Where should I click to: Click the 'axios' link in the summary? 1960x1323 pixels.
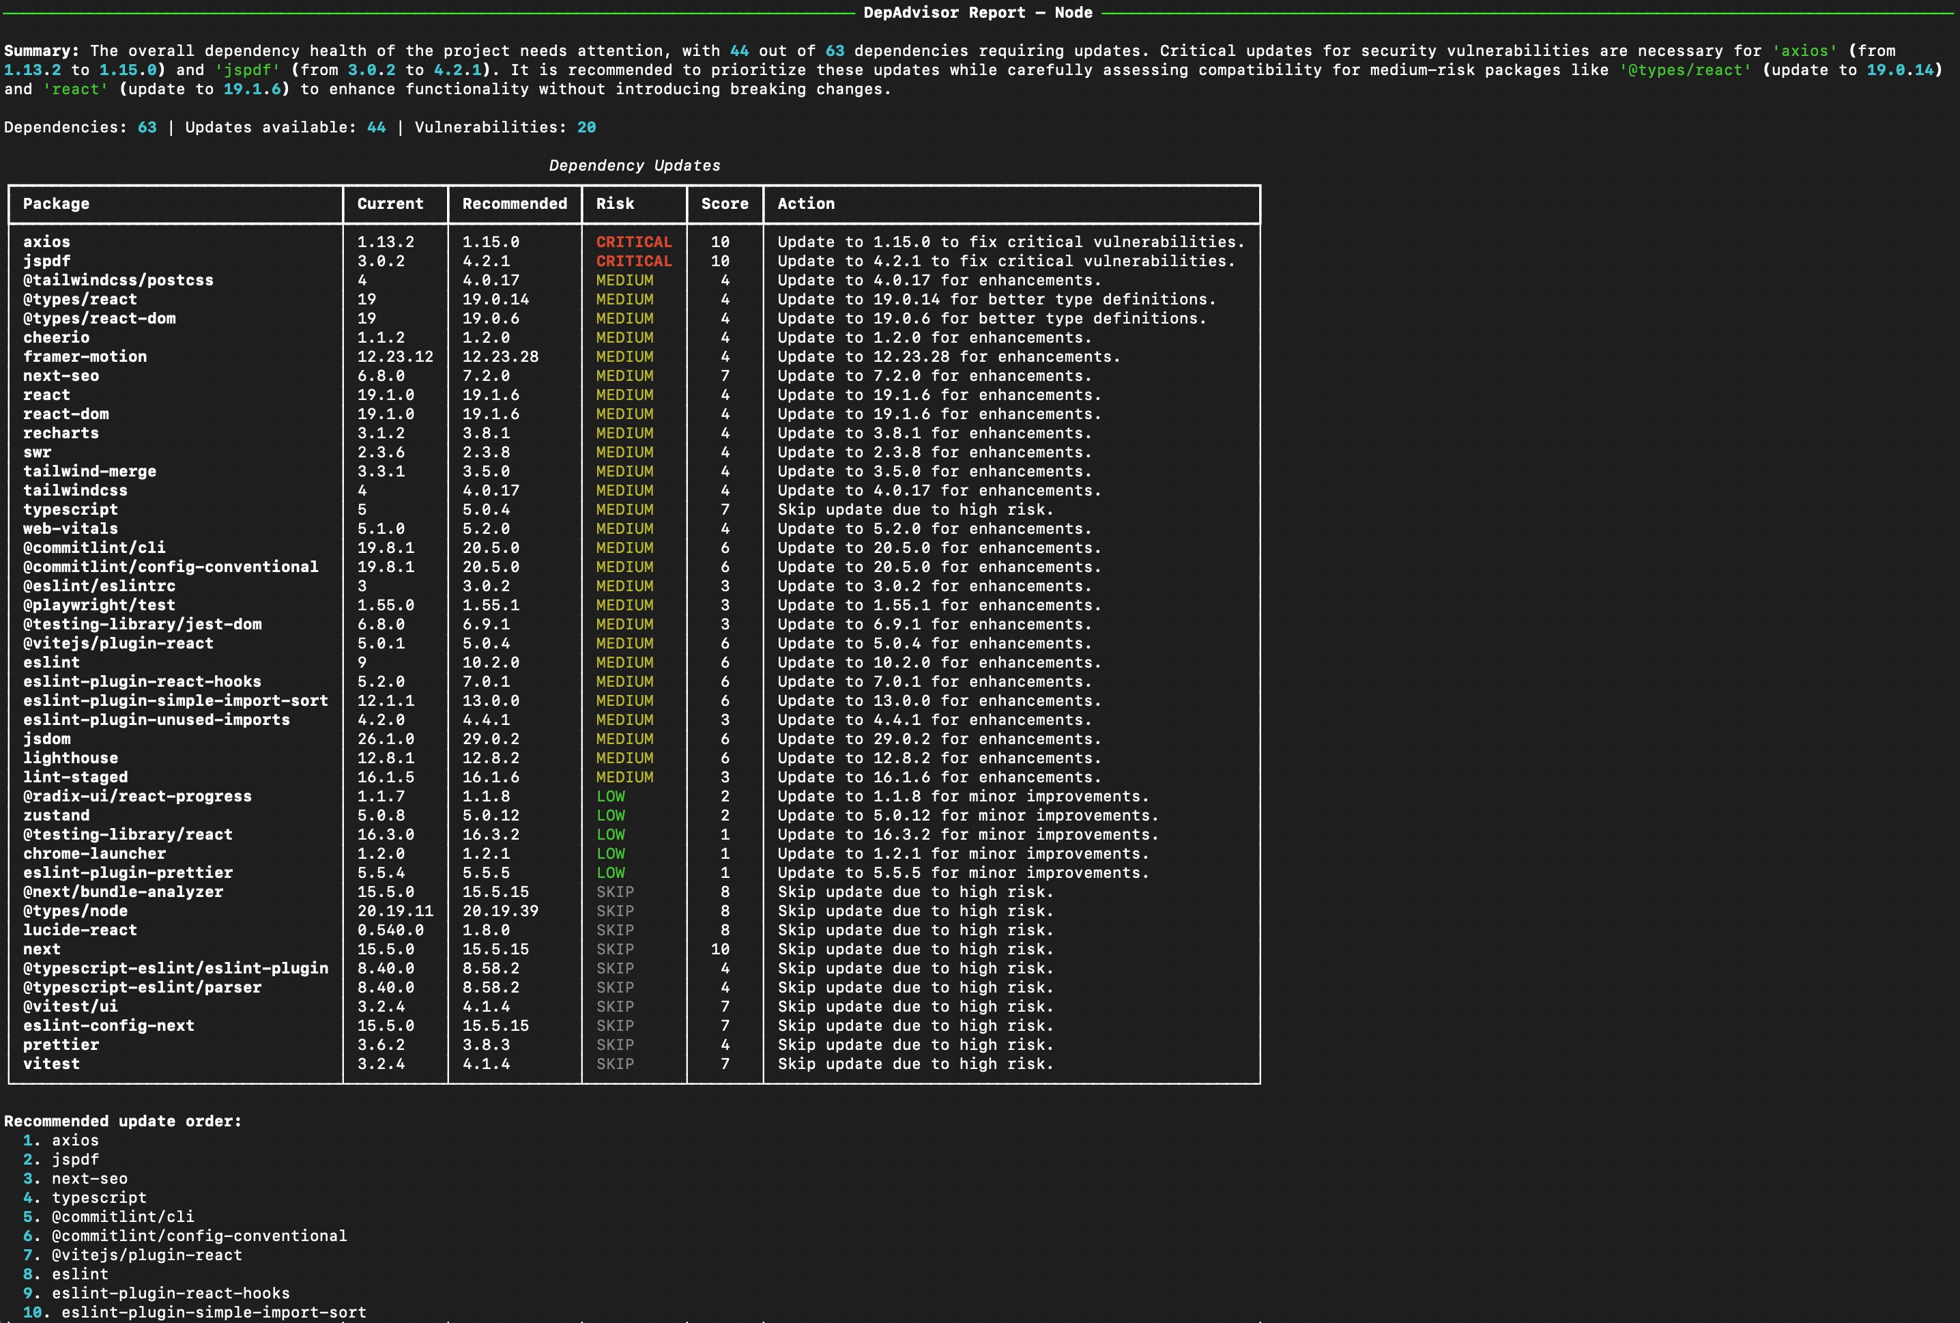1800,51
